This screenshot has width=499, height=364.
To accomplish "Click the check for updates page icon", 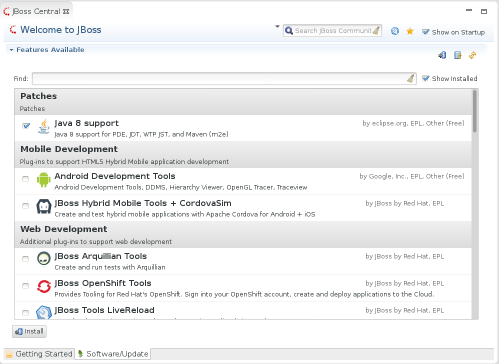I will point(457,55).
